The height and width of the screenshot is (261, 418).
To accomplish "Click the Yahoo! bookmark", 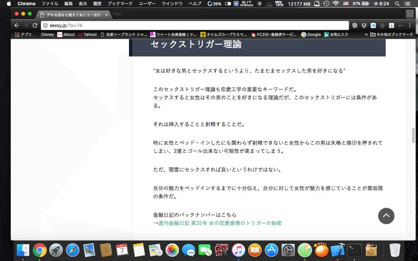I will point(87,35).
